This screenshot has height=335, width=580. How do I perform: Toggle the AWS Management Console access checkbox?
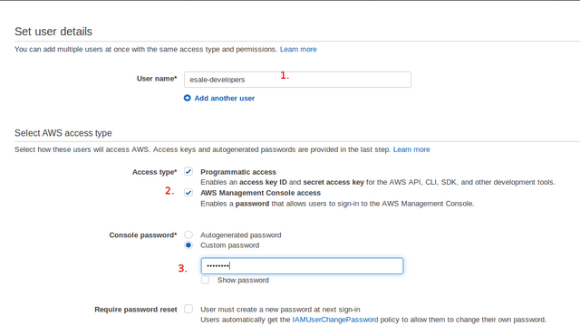click(x=188, y=193)
